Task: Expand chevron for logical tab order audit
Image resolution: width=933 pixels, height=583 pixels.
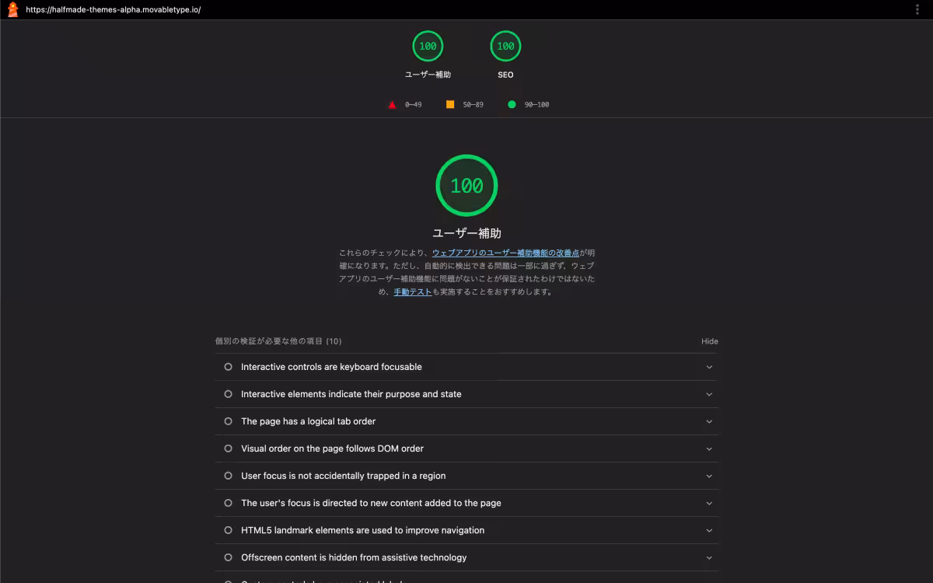Action: click(709, 421)
